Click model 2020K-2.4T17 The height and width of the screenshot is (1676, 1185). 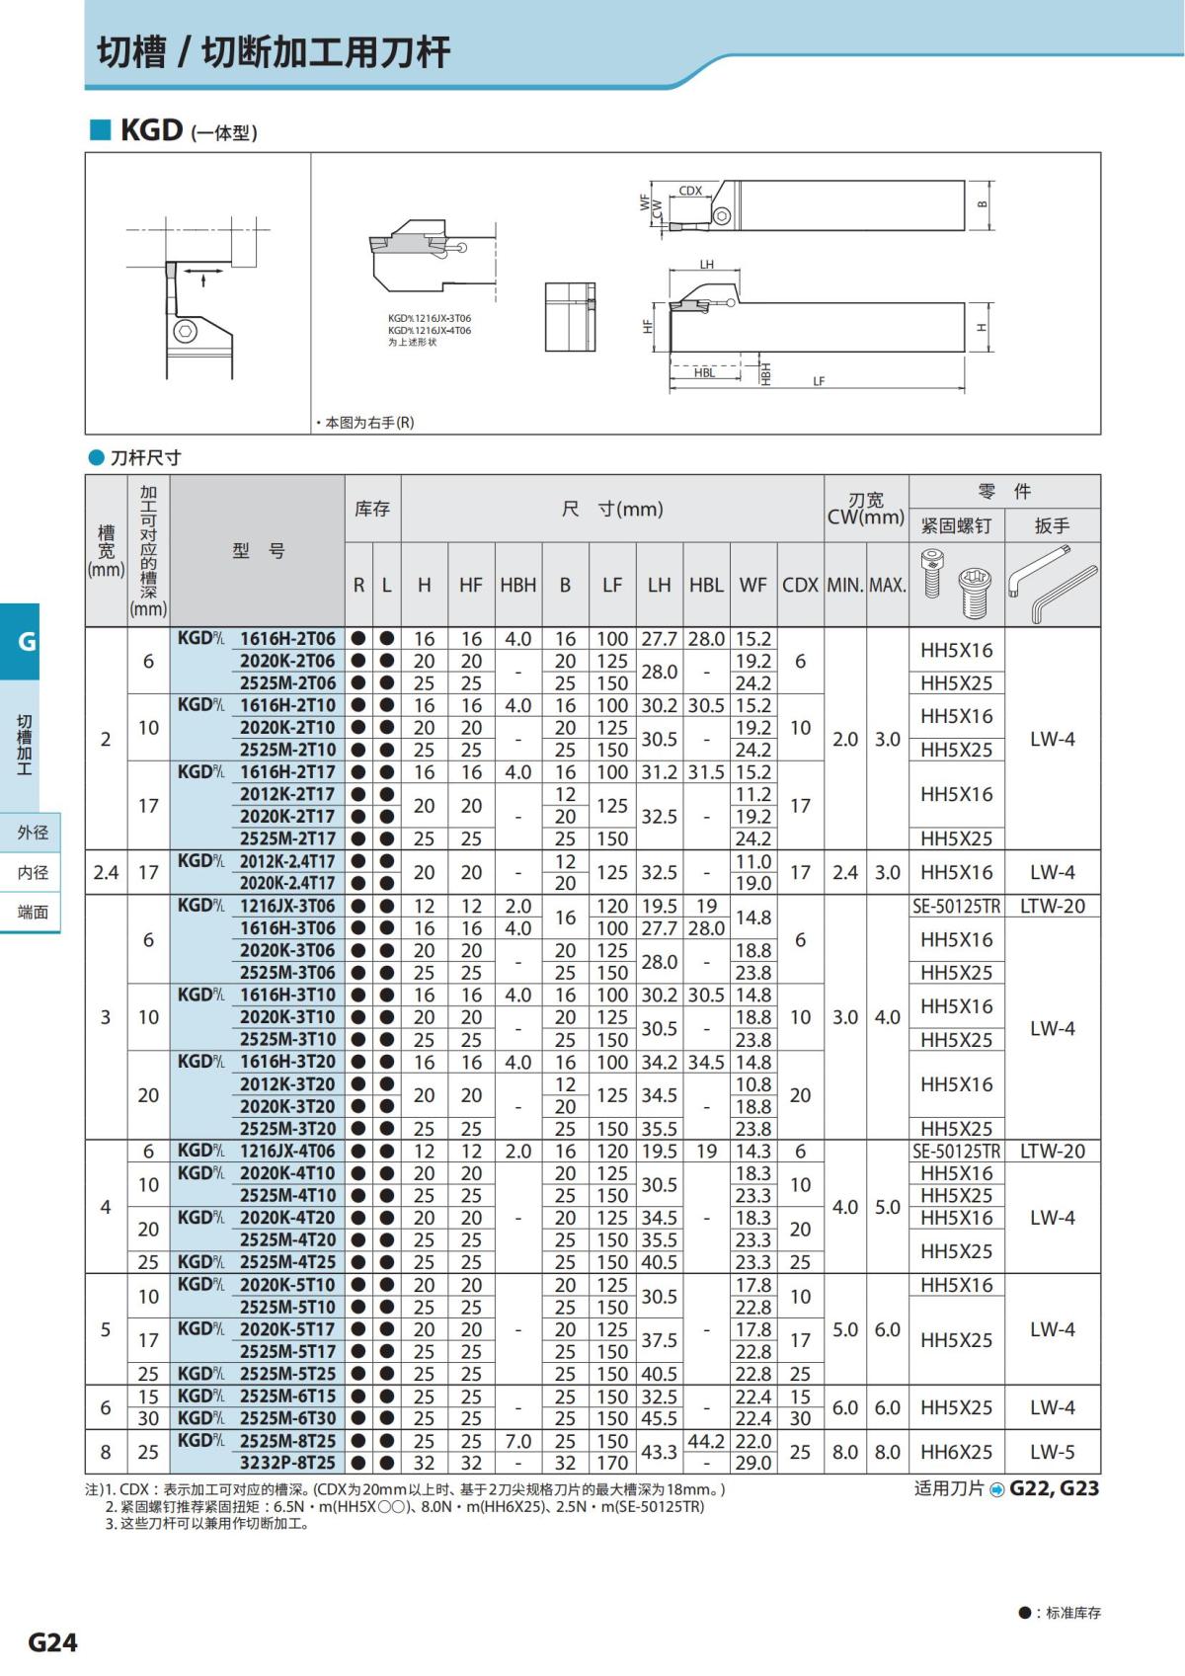[287, 883]
